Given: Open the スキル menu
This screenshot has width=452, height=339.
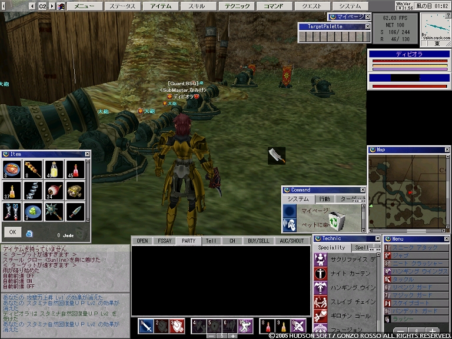Looking at the screenshot, I should pyautogui.click(x=198, y=6).
